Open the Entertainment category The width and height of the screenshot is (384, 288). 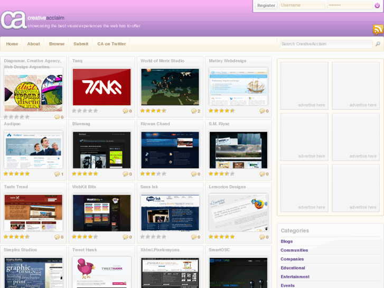tap(295, 277)
